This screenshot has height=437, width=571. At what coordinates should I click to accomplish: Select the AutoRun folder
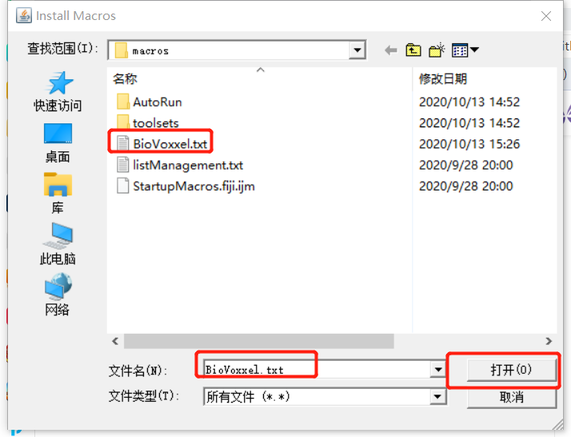click(x=150, y=102)
